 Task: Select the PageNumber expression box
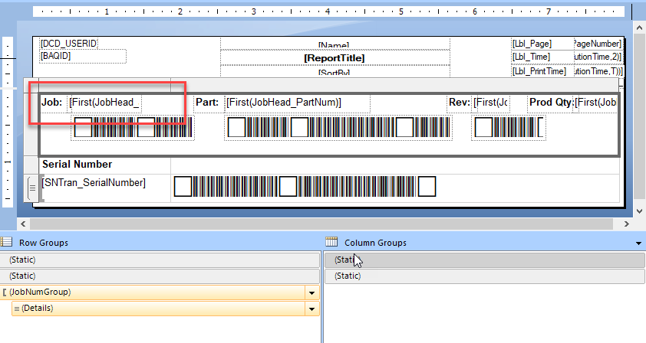(x=598, y=44)
